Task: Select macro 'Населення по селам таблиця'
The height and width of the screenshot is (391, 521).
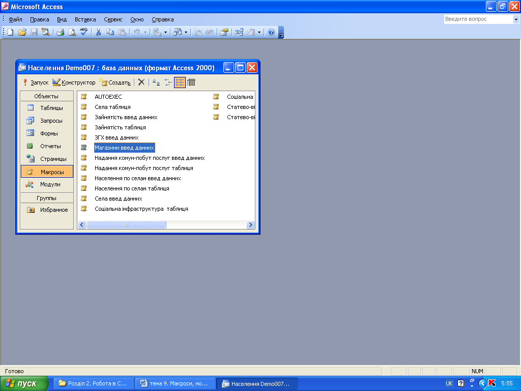Action: coord(132,188)
